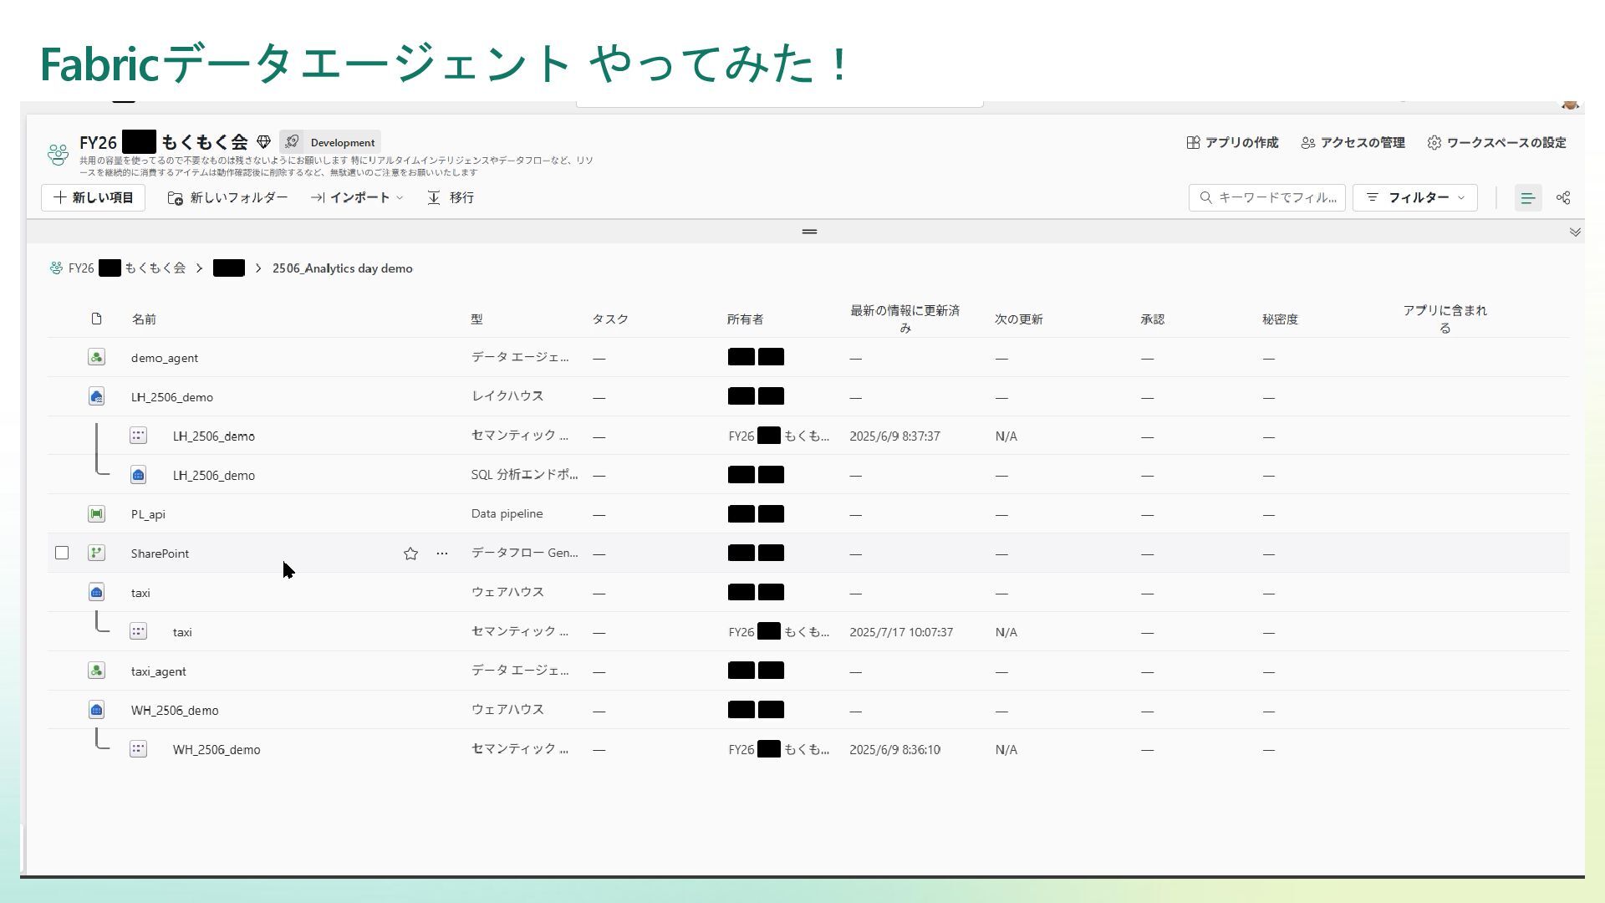The image size is (1605, 903).
Task: Click the taxi warehouse icon
Action: (x=96, y=592)
